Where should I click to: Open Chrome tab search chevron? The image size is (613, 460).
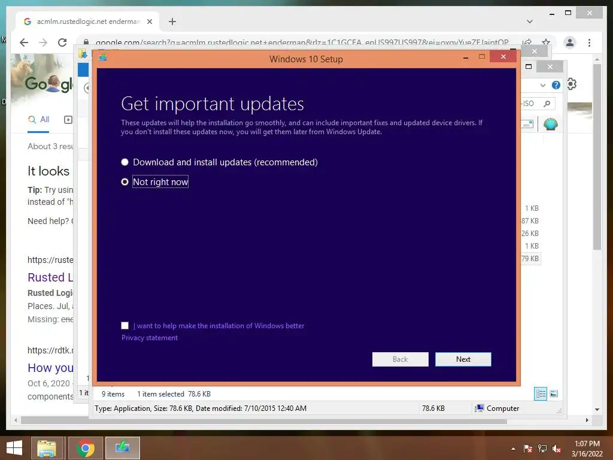[x=530, y=22]
